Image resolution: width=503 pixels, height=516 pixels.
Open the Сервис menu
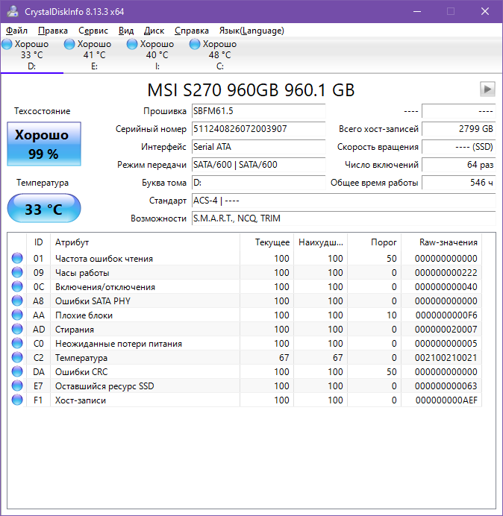[x=93, y=31]
